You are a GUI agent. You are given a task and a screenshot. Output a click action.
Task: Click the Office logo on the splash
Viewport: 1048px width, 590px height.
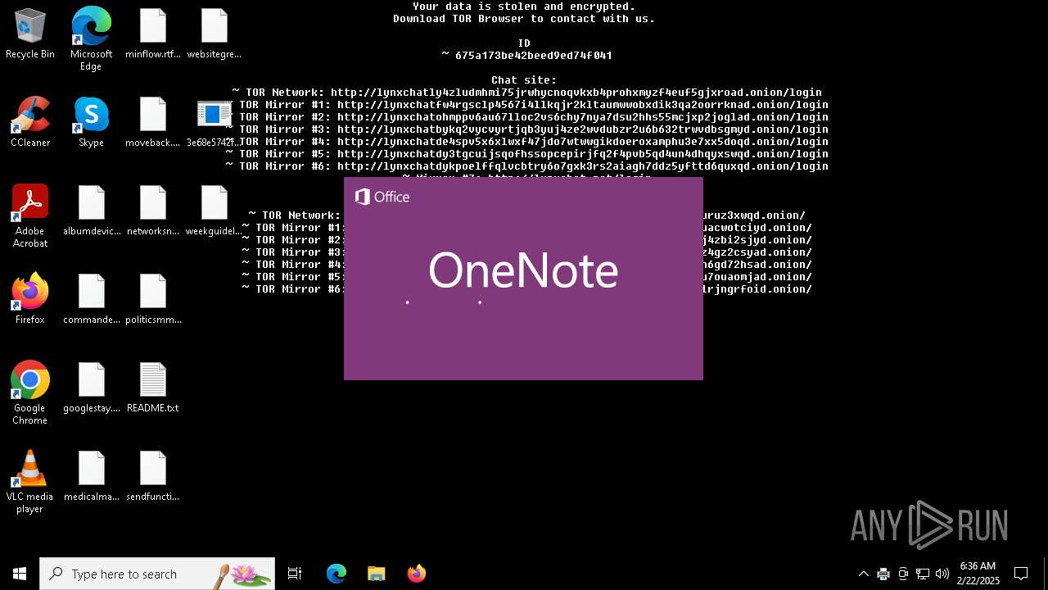382,197
